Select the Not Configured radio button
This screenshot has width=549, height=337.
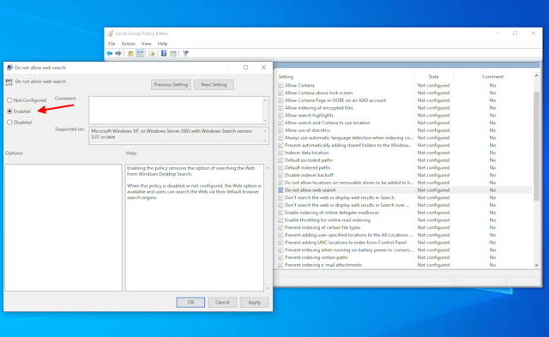pyautogui.click(x=9, y=100)
